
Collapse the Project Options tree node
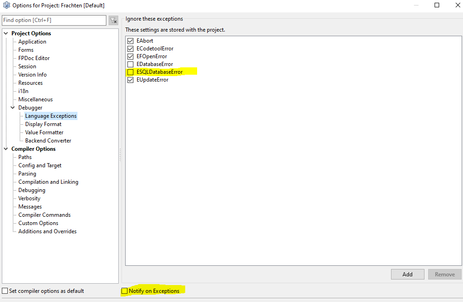coord(6,33)
